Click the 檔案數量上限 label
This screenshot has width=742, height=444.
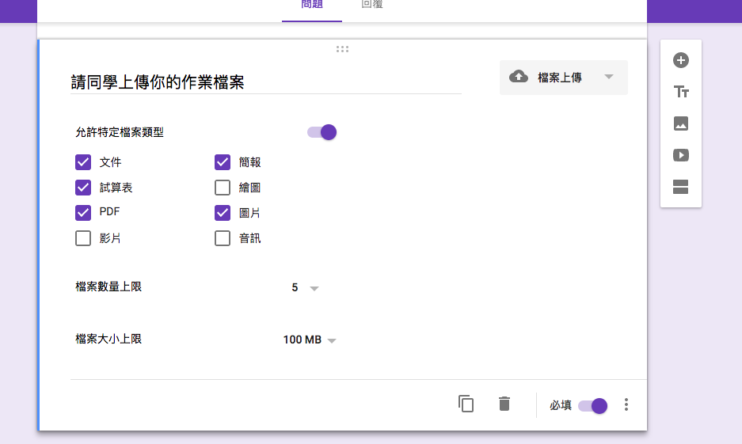pyautogui.click(x=108, y=287)
